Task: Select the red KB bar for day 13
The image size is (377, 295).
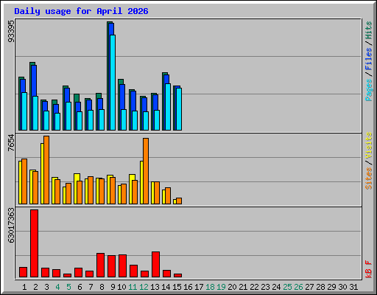Action: 156,265
